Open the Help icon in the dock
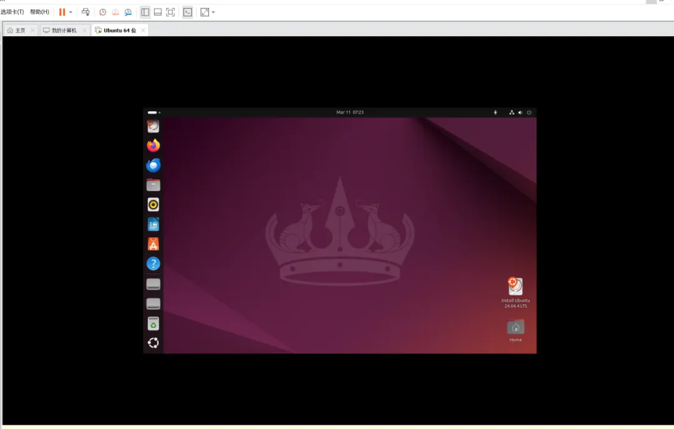674x429 pixels. point(154,264)
